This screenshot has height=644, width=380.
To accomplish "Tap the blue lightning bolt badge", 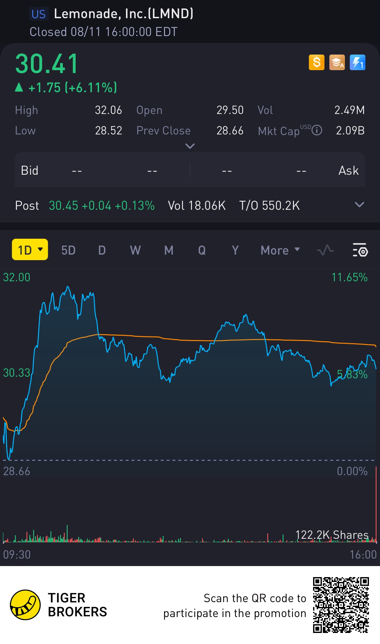I will (x=357, y=62).
